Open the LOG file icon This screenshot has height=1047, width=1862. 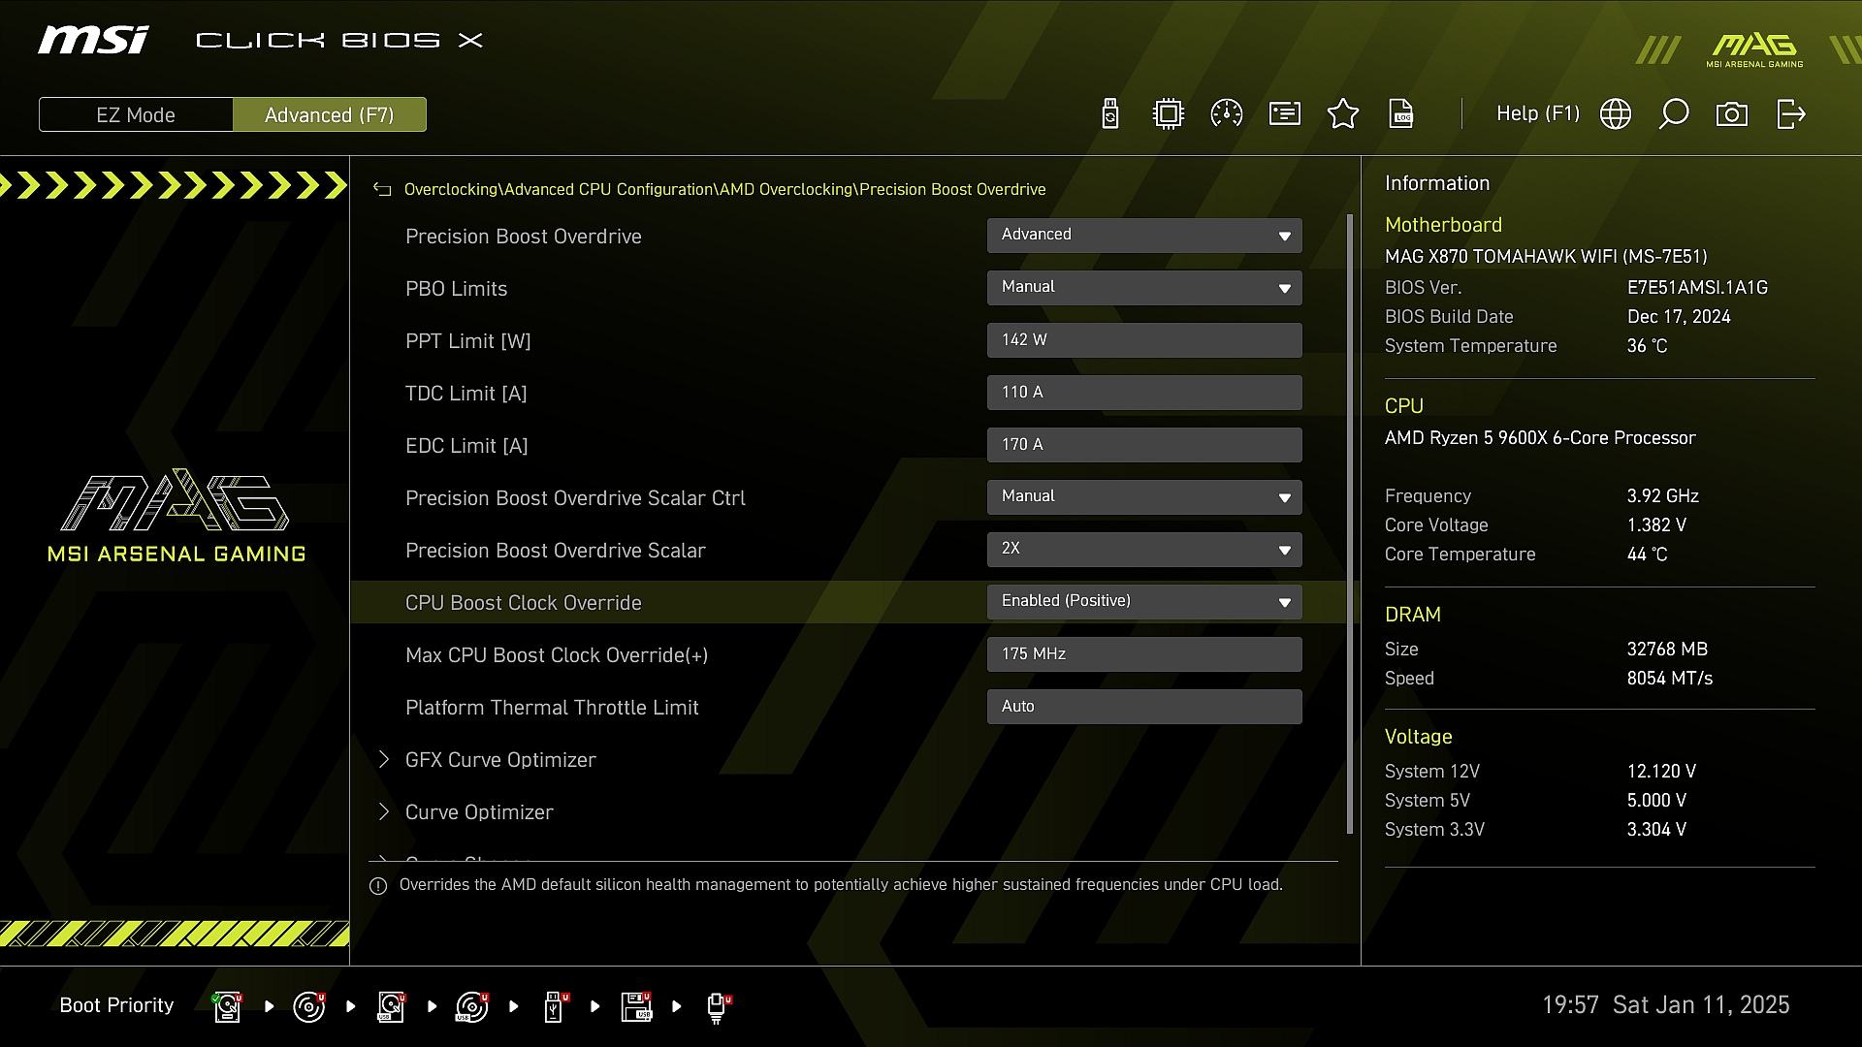1401,114
